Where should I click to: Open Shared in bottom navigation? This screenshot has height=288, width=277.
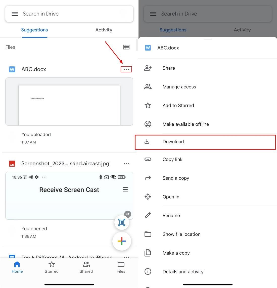coord(86,267)
